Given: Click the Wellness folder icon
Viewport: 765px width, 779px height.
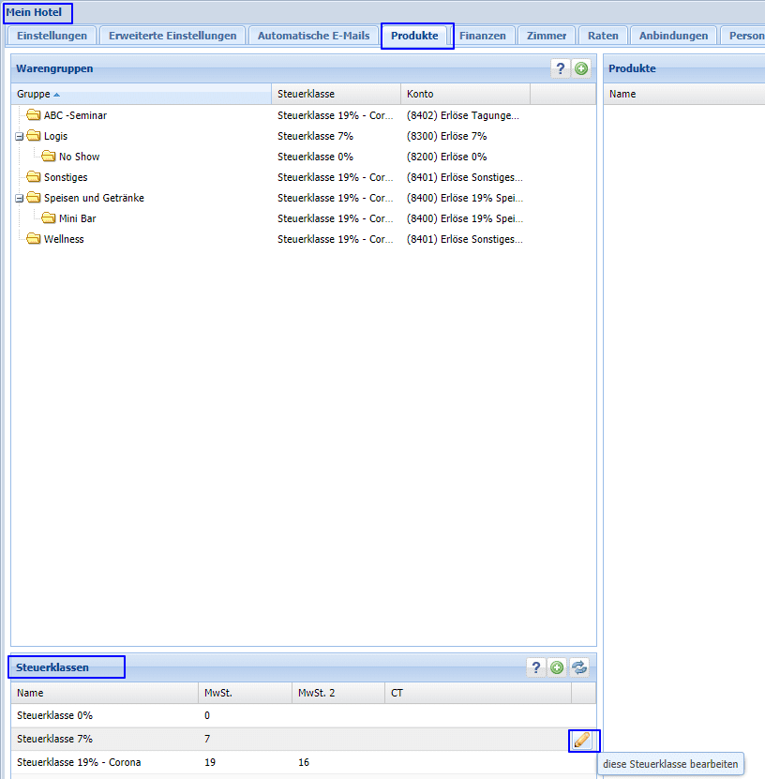Looking at the screenshot, I should click(34, 239).
